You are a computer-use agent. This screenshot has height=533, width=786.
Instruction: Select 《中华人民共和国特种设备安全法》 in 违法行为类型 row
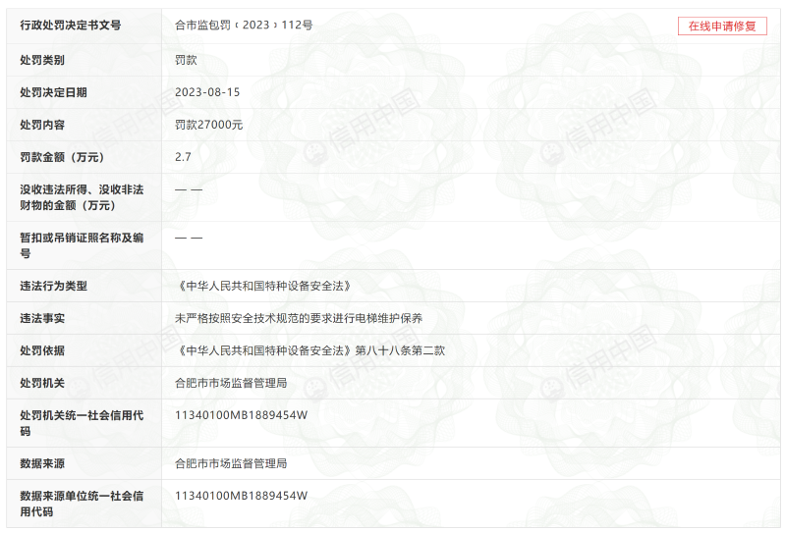[x=264, y=286]
